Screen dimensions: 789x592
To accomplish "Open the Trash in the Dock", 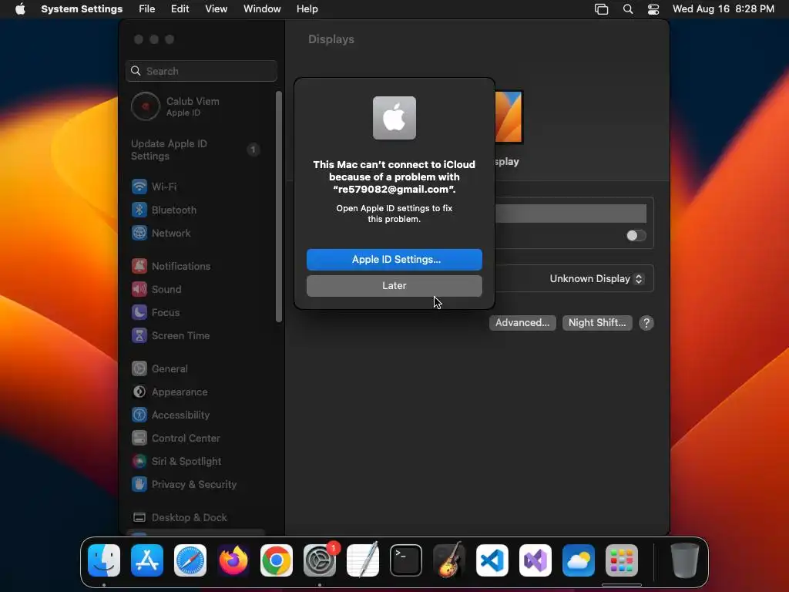I will pos(685,560).
